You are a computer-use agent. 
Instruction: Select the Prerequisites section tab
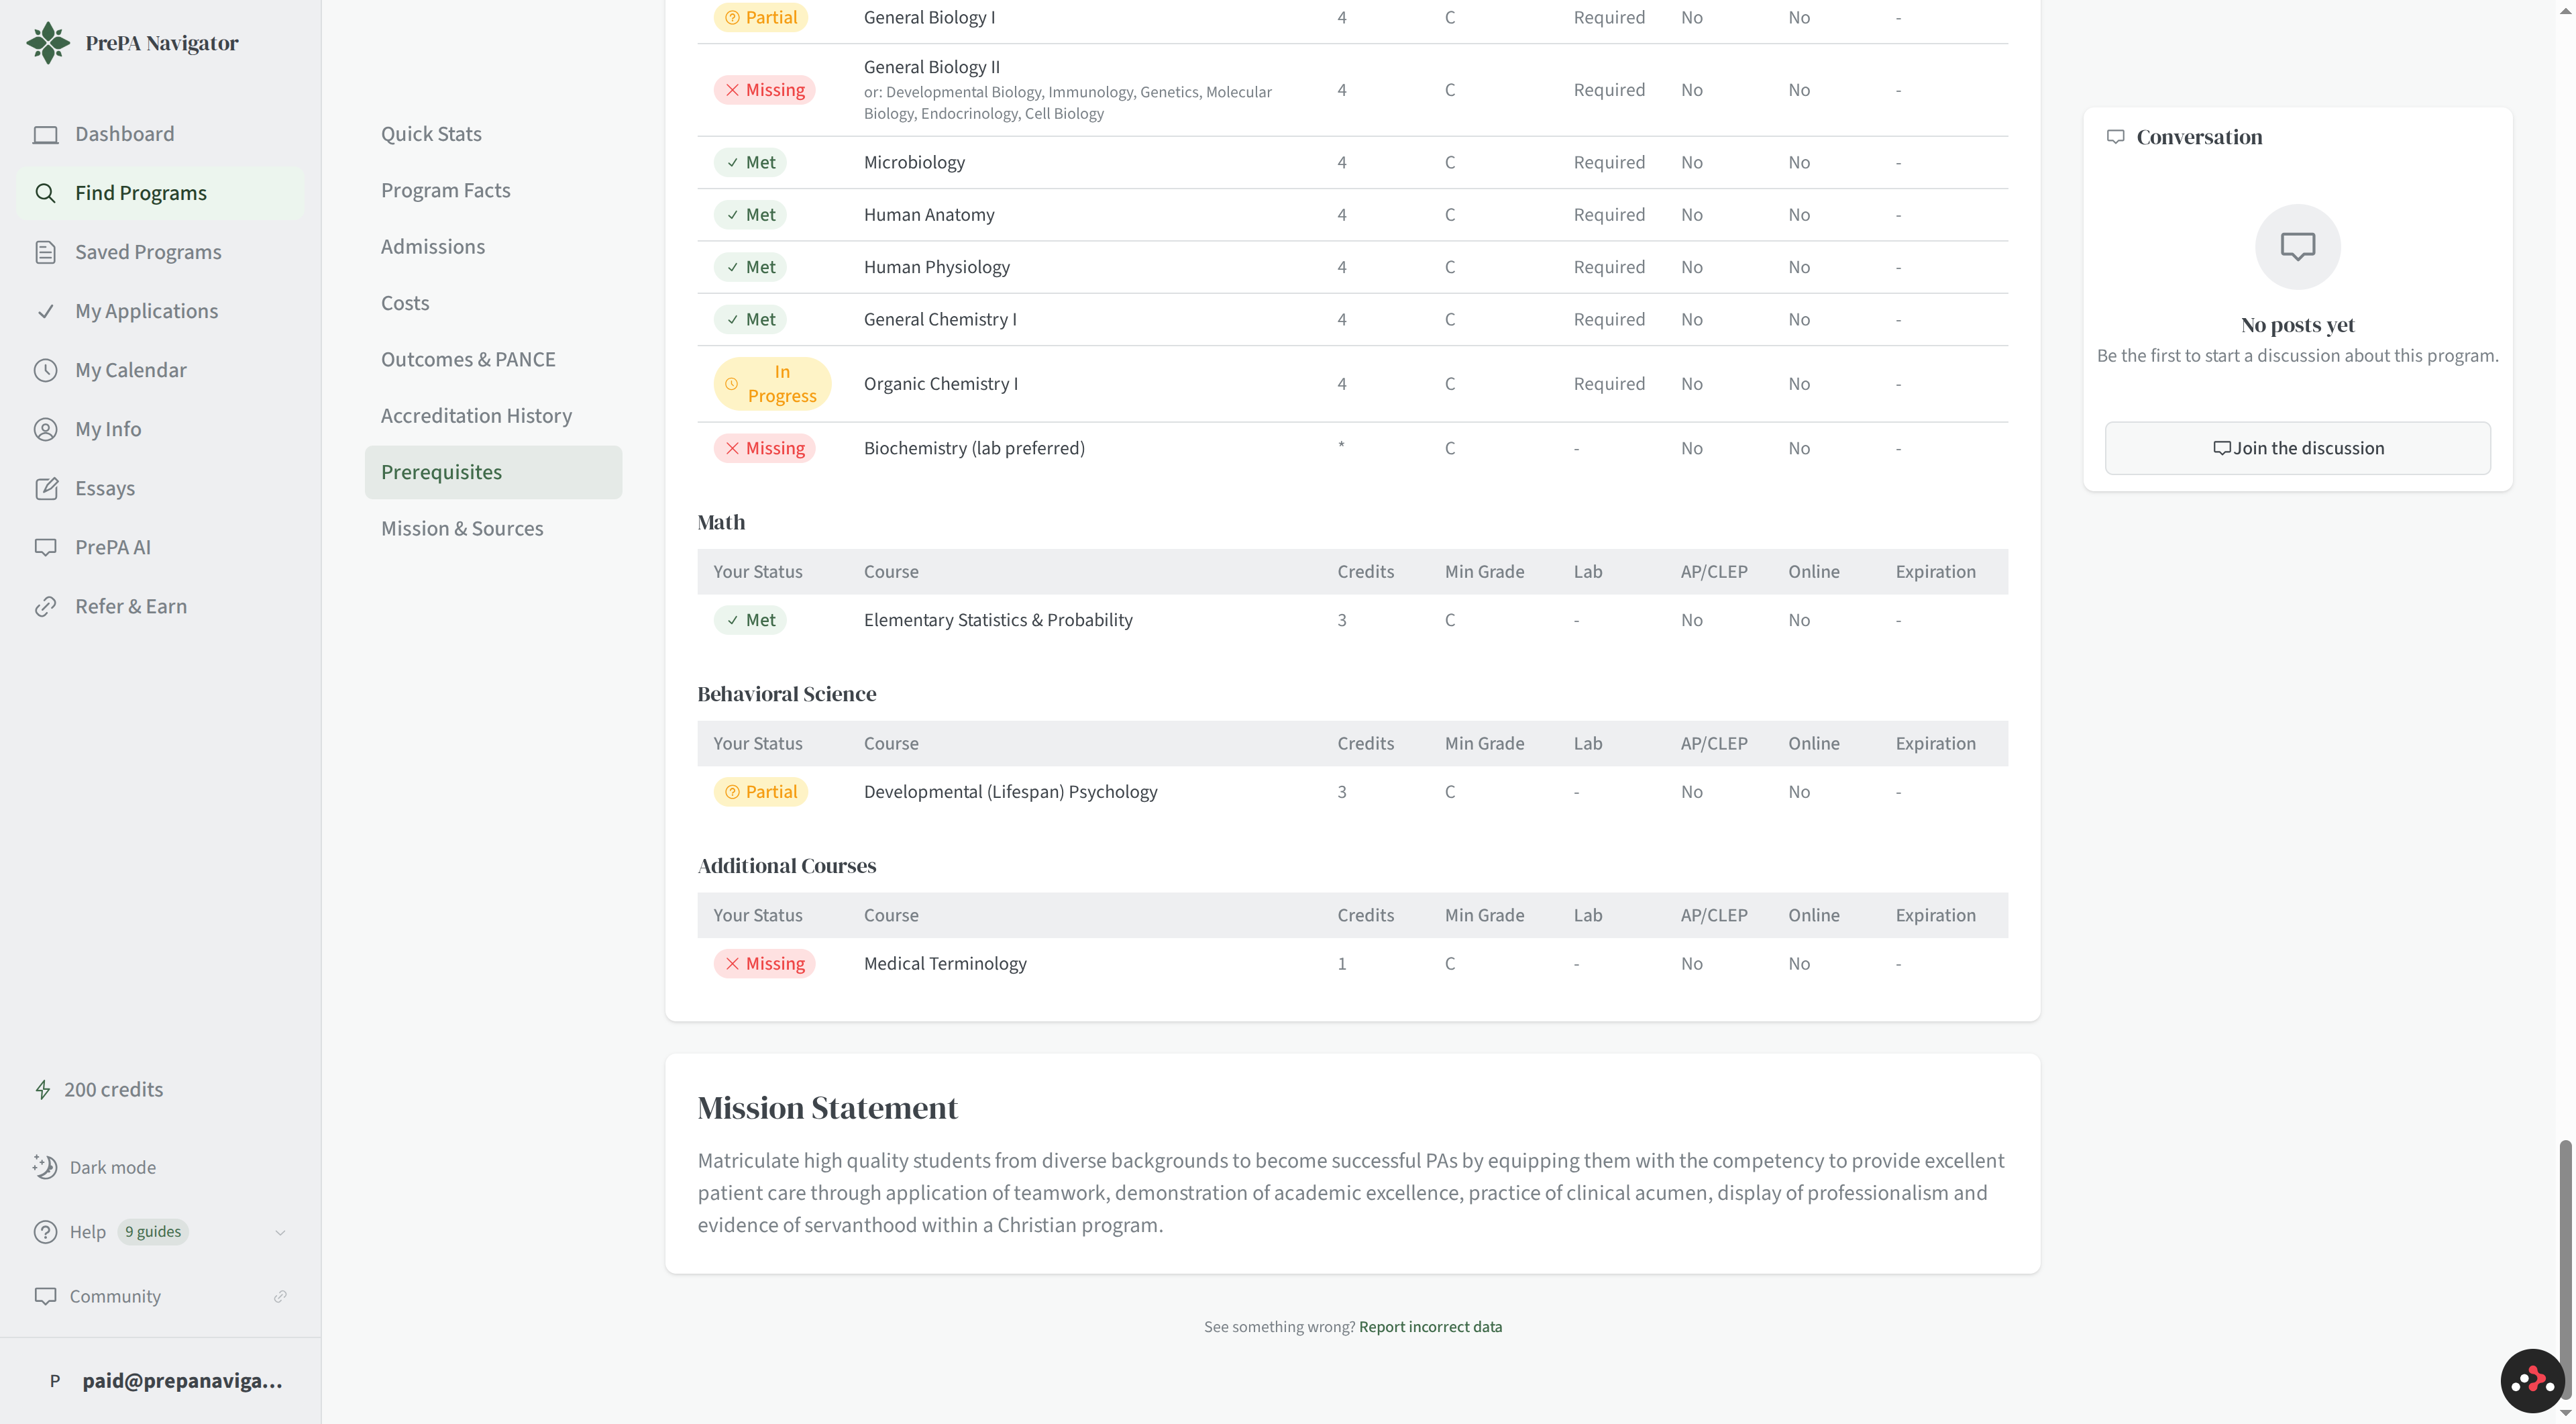coord(493,472)
